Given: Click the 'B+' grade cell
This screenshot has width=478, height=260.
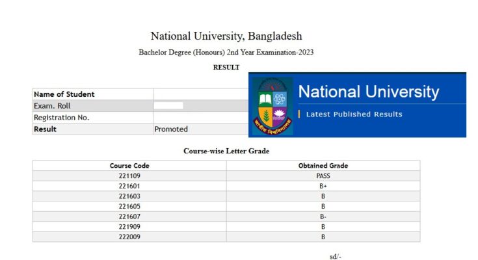Looking at the screenshot, I should [323, 186].
